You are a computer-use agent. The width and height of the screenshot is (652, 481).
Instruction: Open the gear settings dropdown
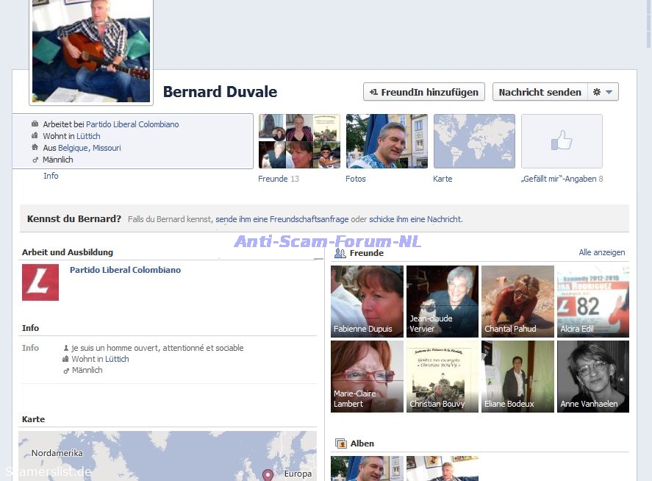pos(603,92)
